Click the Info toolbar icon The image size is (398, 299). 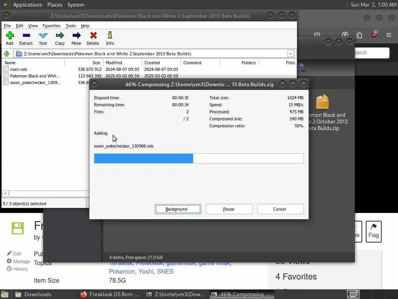point(110,39)
